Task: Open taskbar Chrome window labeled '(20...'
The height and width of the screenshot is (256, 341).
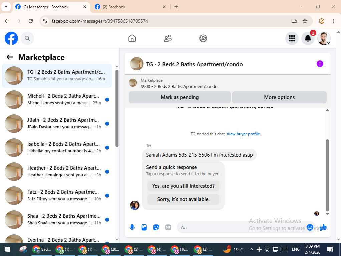Action: pos(111,249)
